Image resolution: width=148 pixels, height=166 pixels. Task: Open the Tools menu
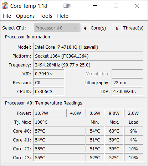pos(46,16)
